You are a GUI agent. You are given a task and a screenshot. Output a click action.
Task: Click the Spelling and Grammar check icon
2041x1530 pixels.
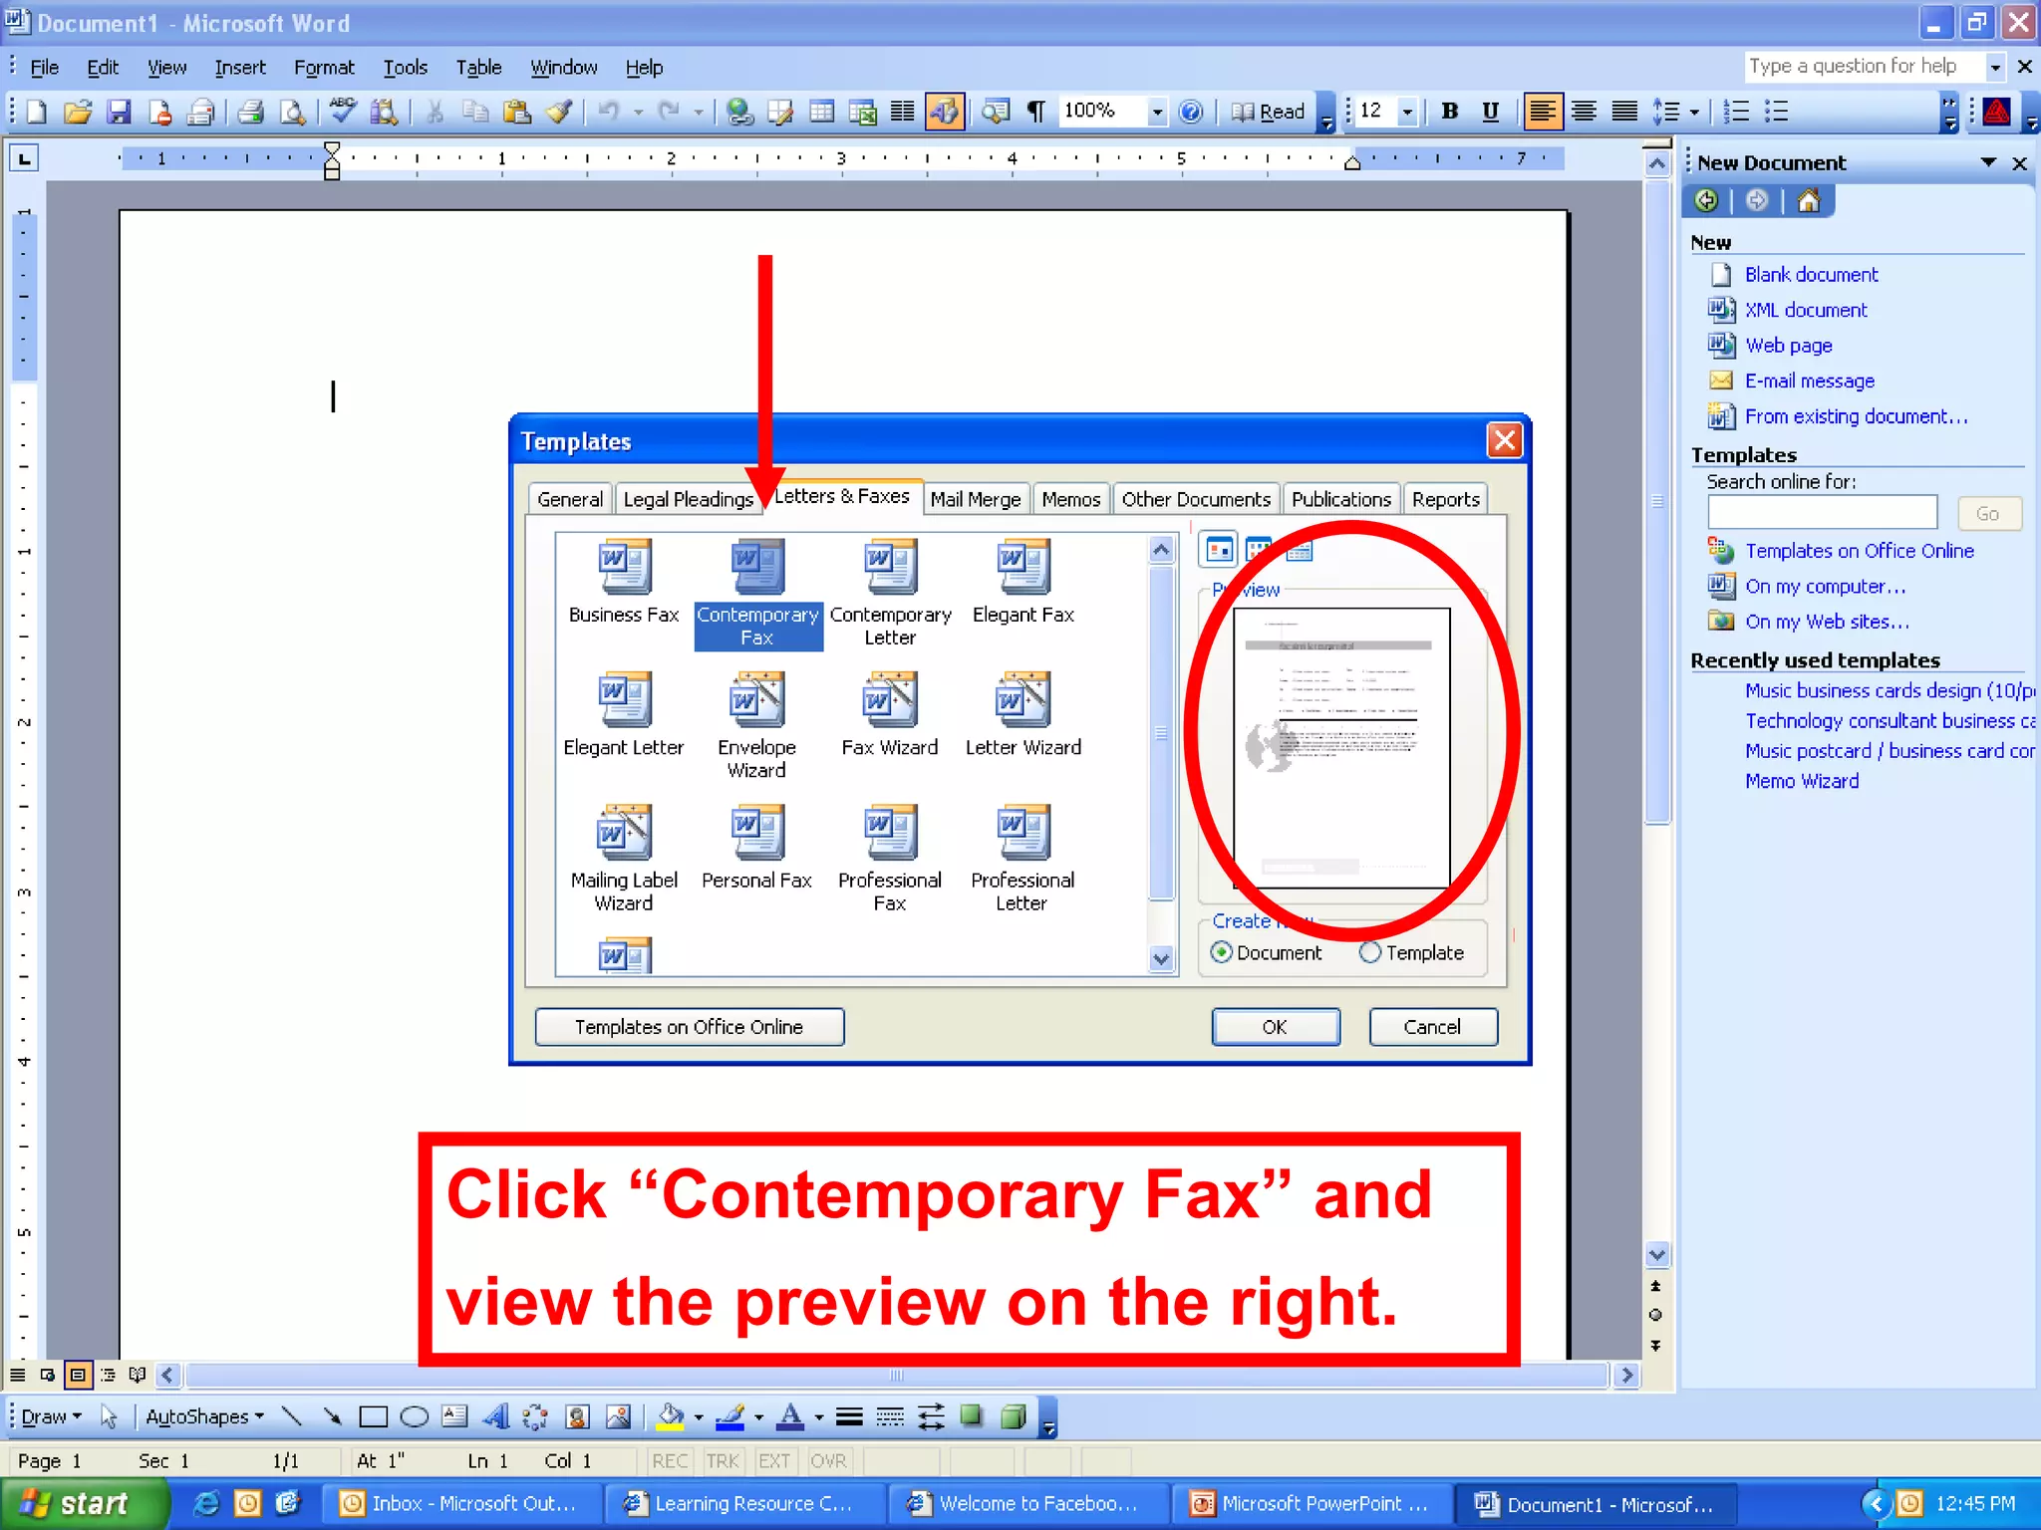click(x=343, y=112)
